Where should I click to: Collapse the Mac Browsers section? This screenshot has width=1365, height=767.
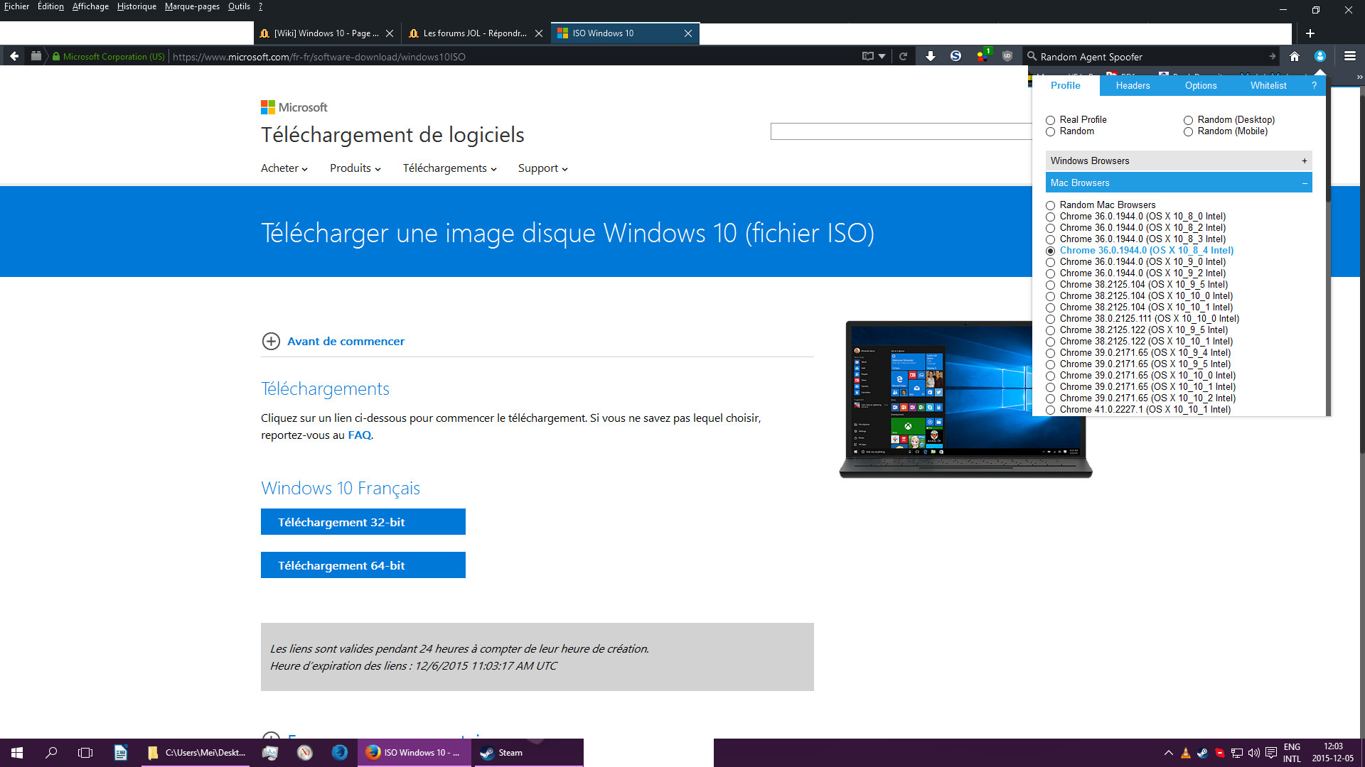(1179, 183)
